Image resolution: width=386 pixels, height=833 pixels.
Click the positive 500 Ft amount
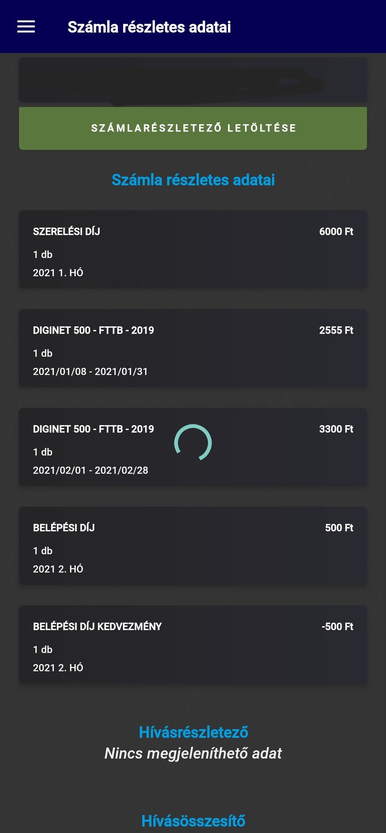[x=339, y=528]
